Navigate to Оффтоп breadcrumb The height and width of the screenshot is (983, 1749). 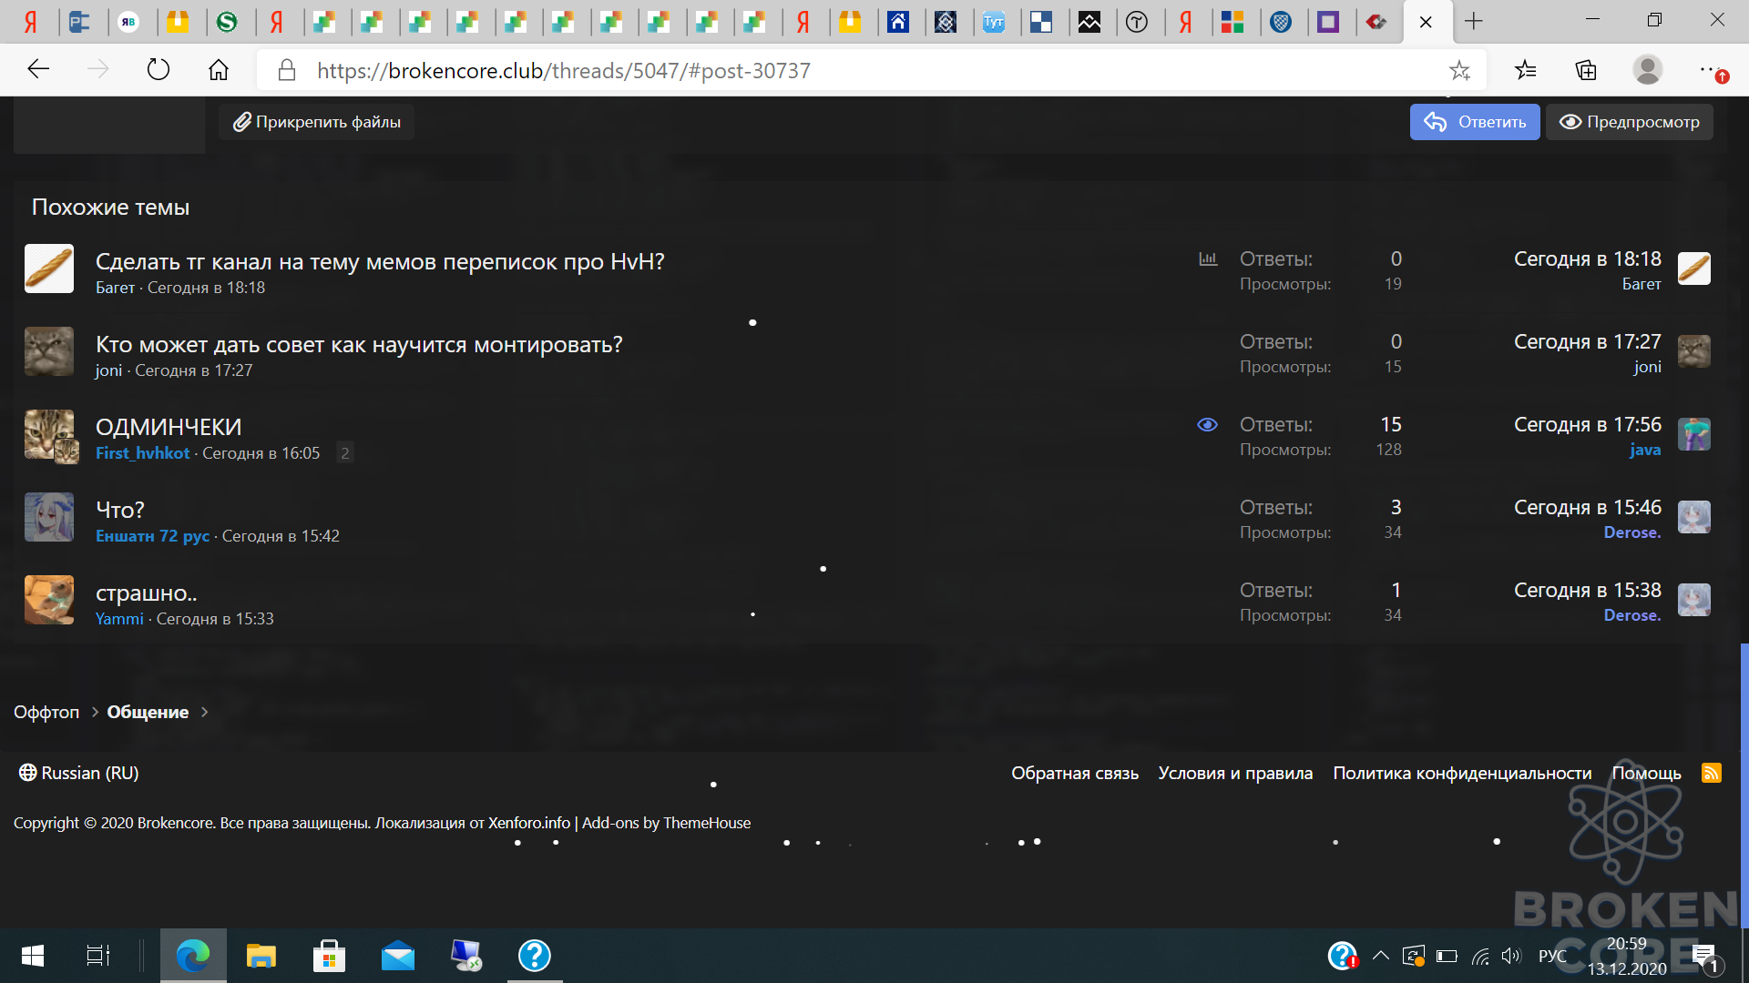(x=46, y=712)
